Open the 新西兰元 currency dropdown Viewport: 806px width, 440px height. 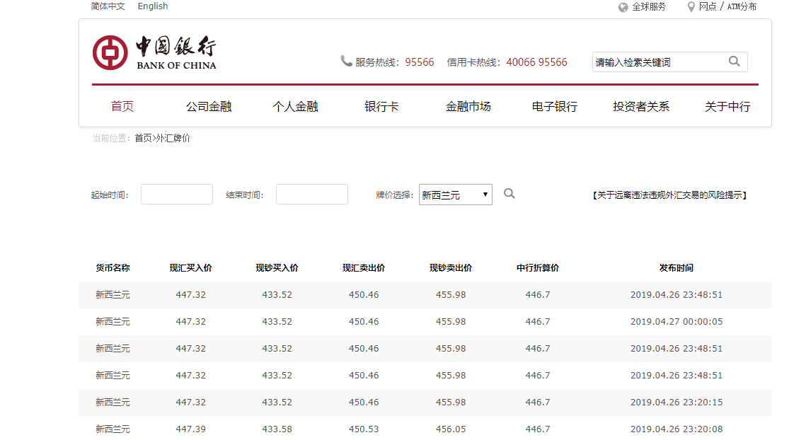[455, 195]
